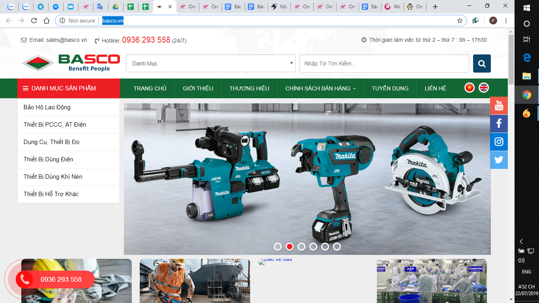The height and width of the screenshot is (303, 539).
Task: Open Thiết Bị Dùng Điện category
Action: pos(69,159)
